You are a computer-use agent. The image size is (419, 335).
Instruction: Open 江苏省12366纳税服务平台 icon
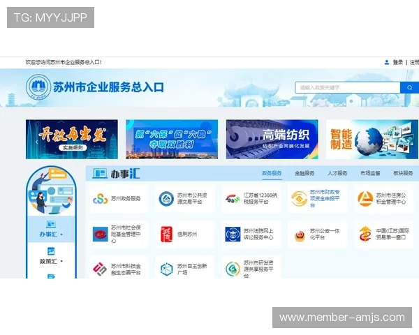pyautogui.click(x=233, y=198)
